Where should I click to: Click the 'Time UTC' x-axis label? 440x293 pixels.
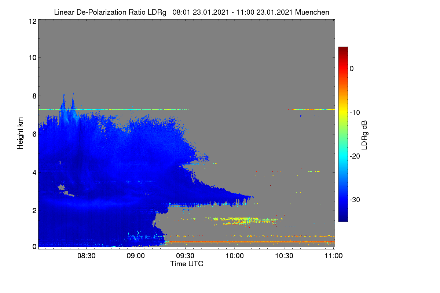tap(187, 264)
